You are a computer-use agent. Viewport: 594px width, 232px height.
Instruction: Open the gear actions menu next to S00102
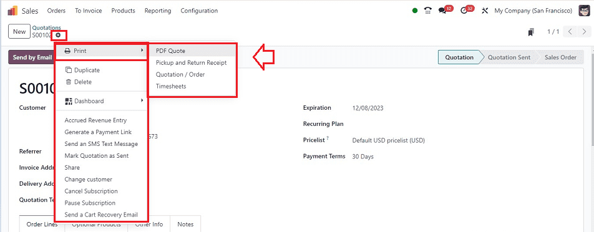(58, 35)
